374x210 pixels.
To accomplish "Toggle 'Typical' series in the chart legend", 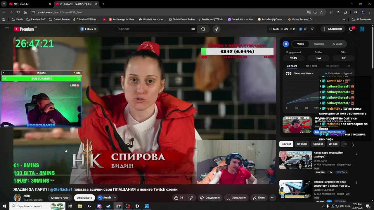I will point(346,73).
